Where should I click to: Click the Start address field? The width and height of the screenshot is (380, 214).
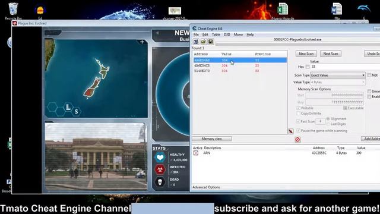[x=335, y=95]
